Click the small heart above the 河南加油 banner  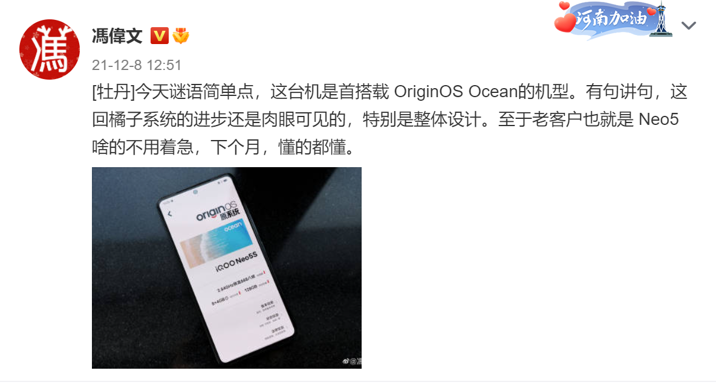(x=564, y=6)
